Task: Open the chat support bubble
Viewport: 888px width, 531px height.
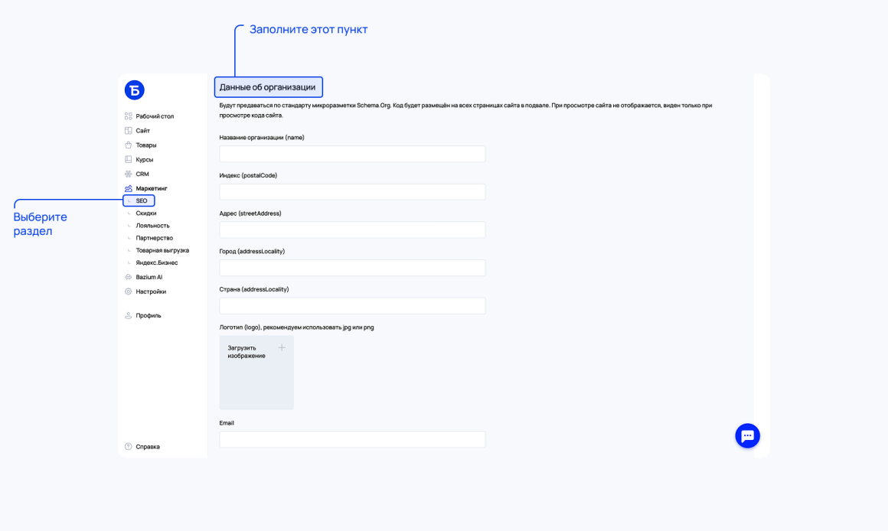Action: (748, 436)
